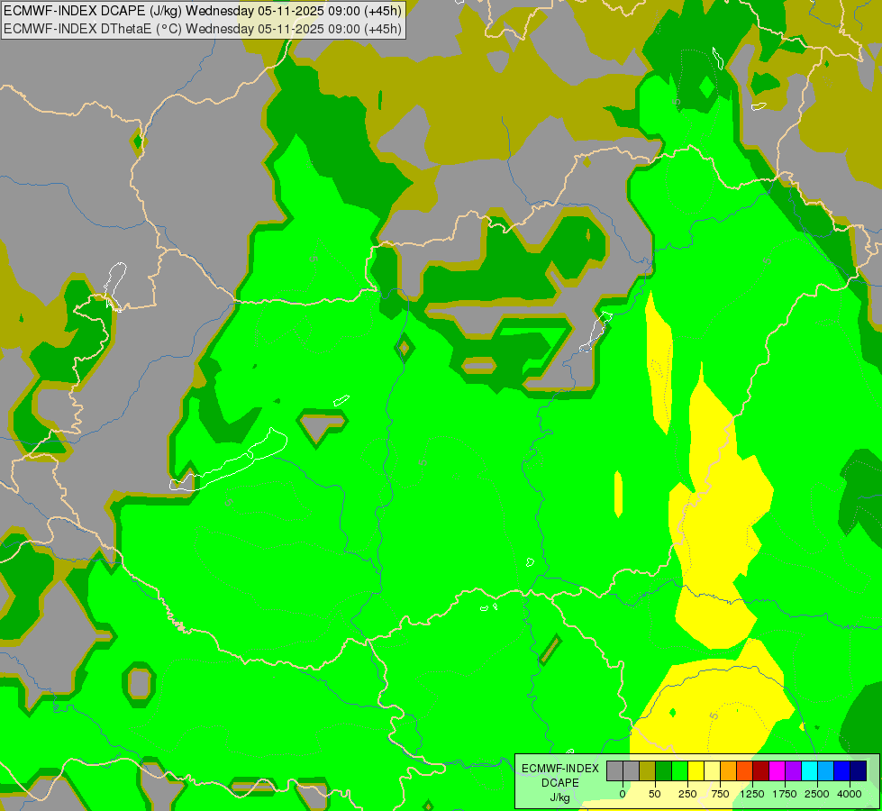This screenshot has width=882, height=811.
Task: Pick the cyan legend swatch
Action: click(x=809, y=770)
